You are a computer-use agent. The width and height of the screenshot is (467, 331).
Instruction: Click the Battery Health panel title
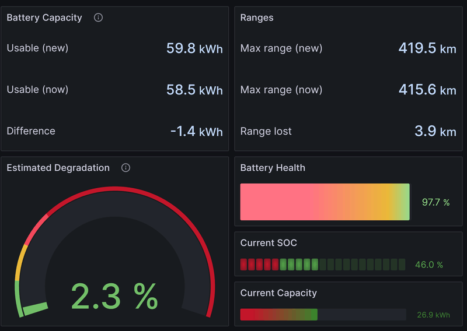(x=273, y=168)
